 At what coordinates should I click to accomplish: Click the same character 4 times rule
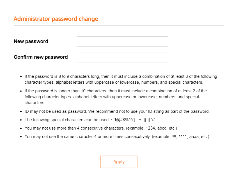(x=117, y=137)
